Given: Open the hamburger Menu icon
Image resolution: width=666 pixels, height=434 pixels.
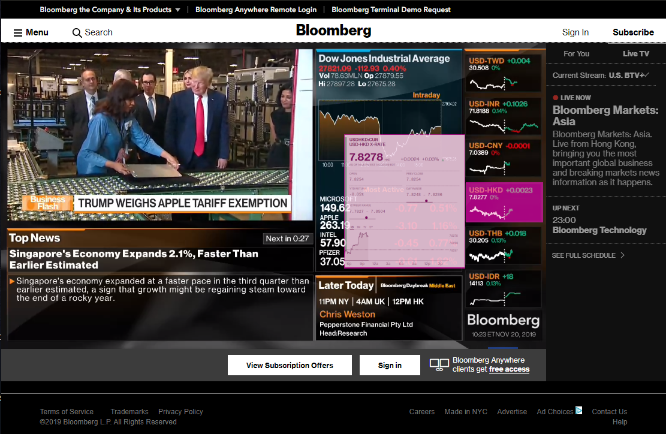Looking at the screenshot, I should pyautogui.click(x=18, y=33).
